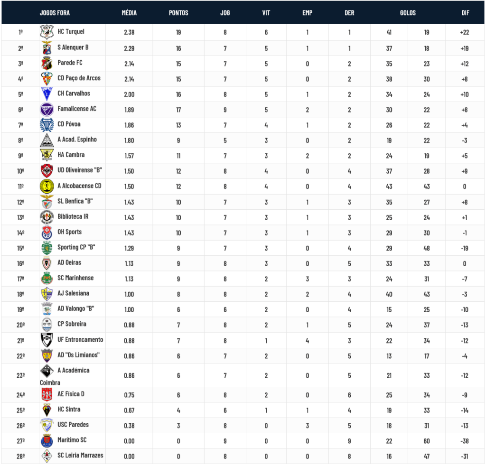486x466 pixels.
Task: Click the HC Turquel club crest
Action: [47, 32]
